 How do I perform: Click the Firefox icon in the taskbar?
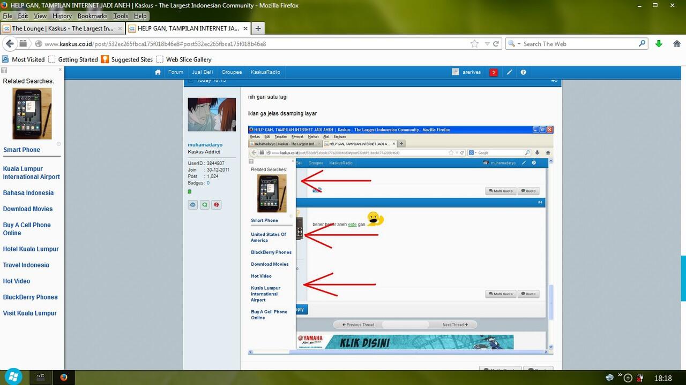coord(64,377)
